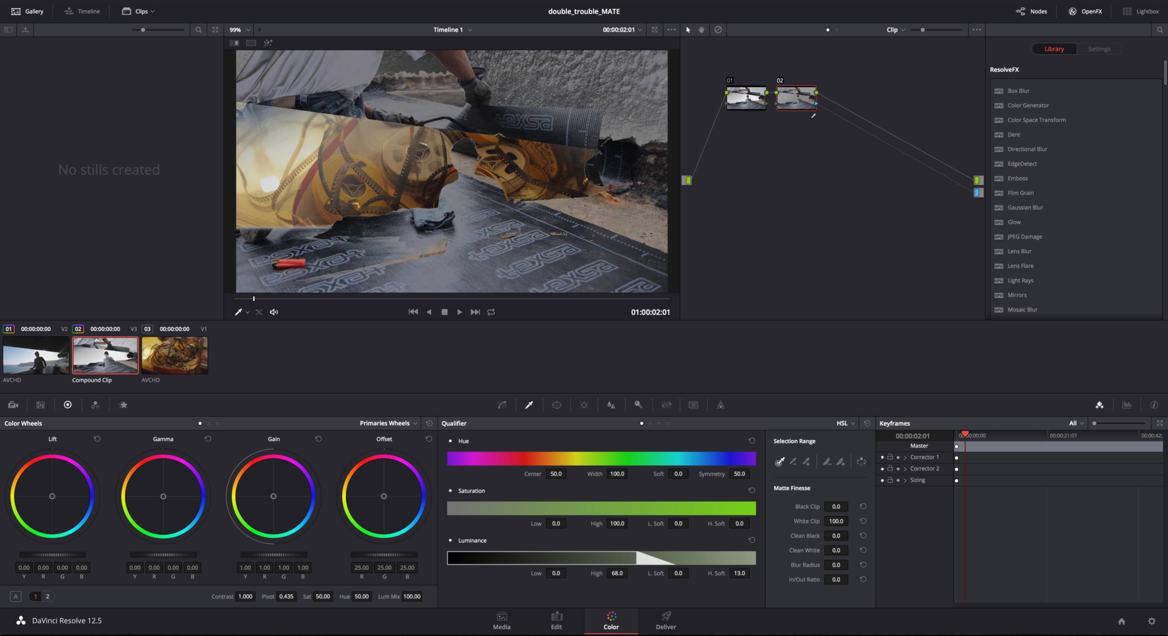Open the HSL qualifier type dropdown

pyautogui.click(x=845, y=423)
